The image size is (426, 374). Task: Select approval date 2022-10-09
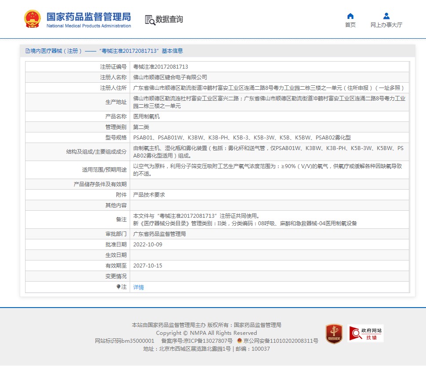[x=148, y=245]
